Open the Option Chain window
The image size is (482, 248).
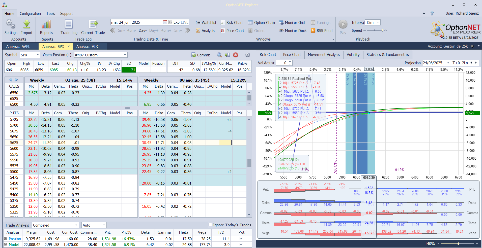tap(262, 23)
